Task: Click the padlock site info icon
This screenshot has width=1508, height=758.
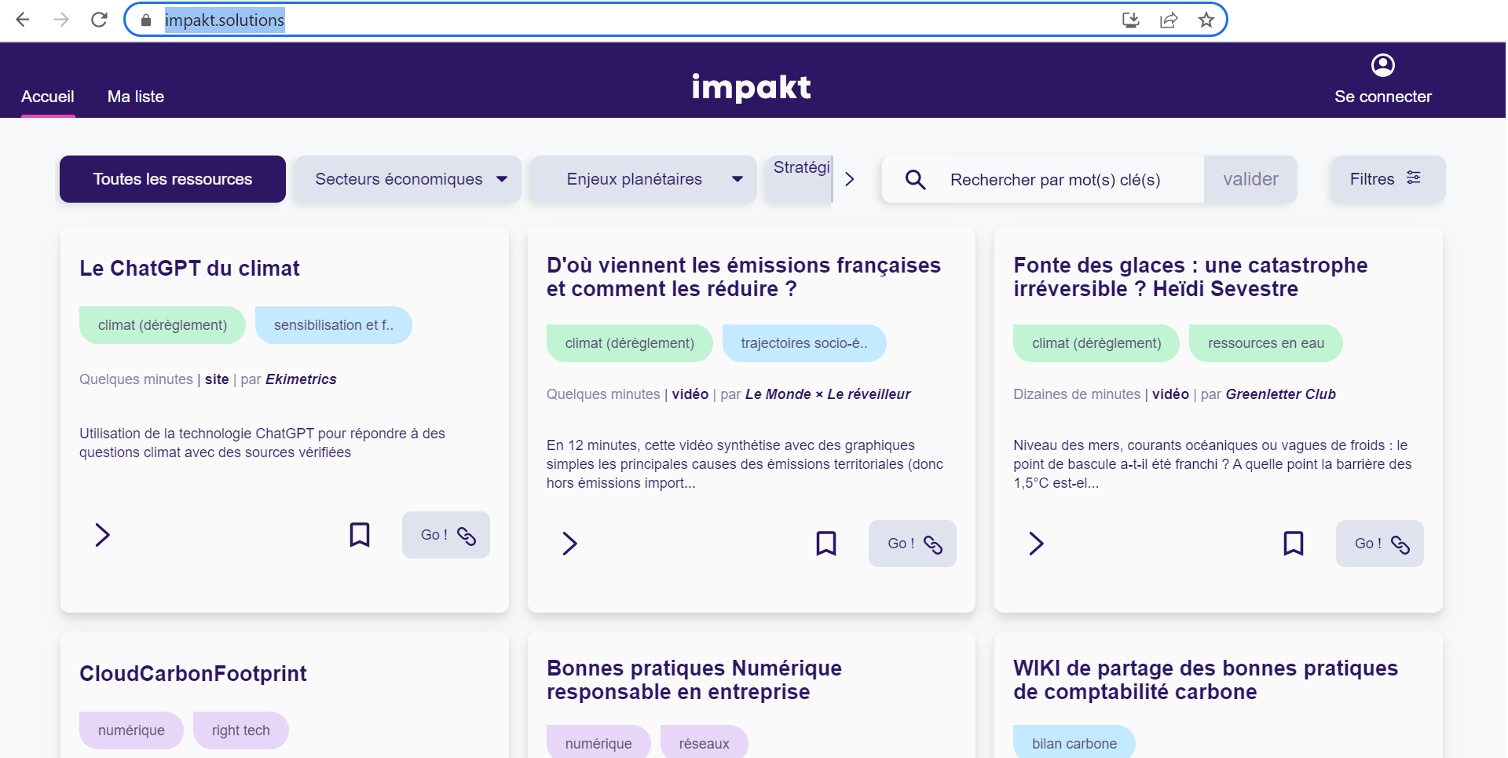Action: click(x=145, y=20)
